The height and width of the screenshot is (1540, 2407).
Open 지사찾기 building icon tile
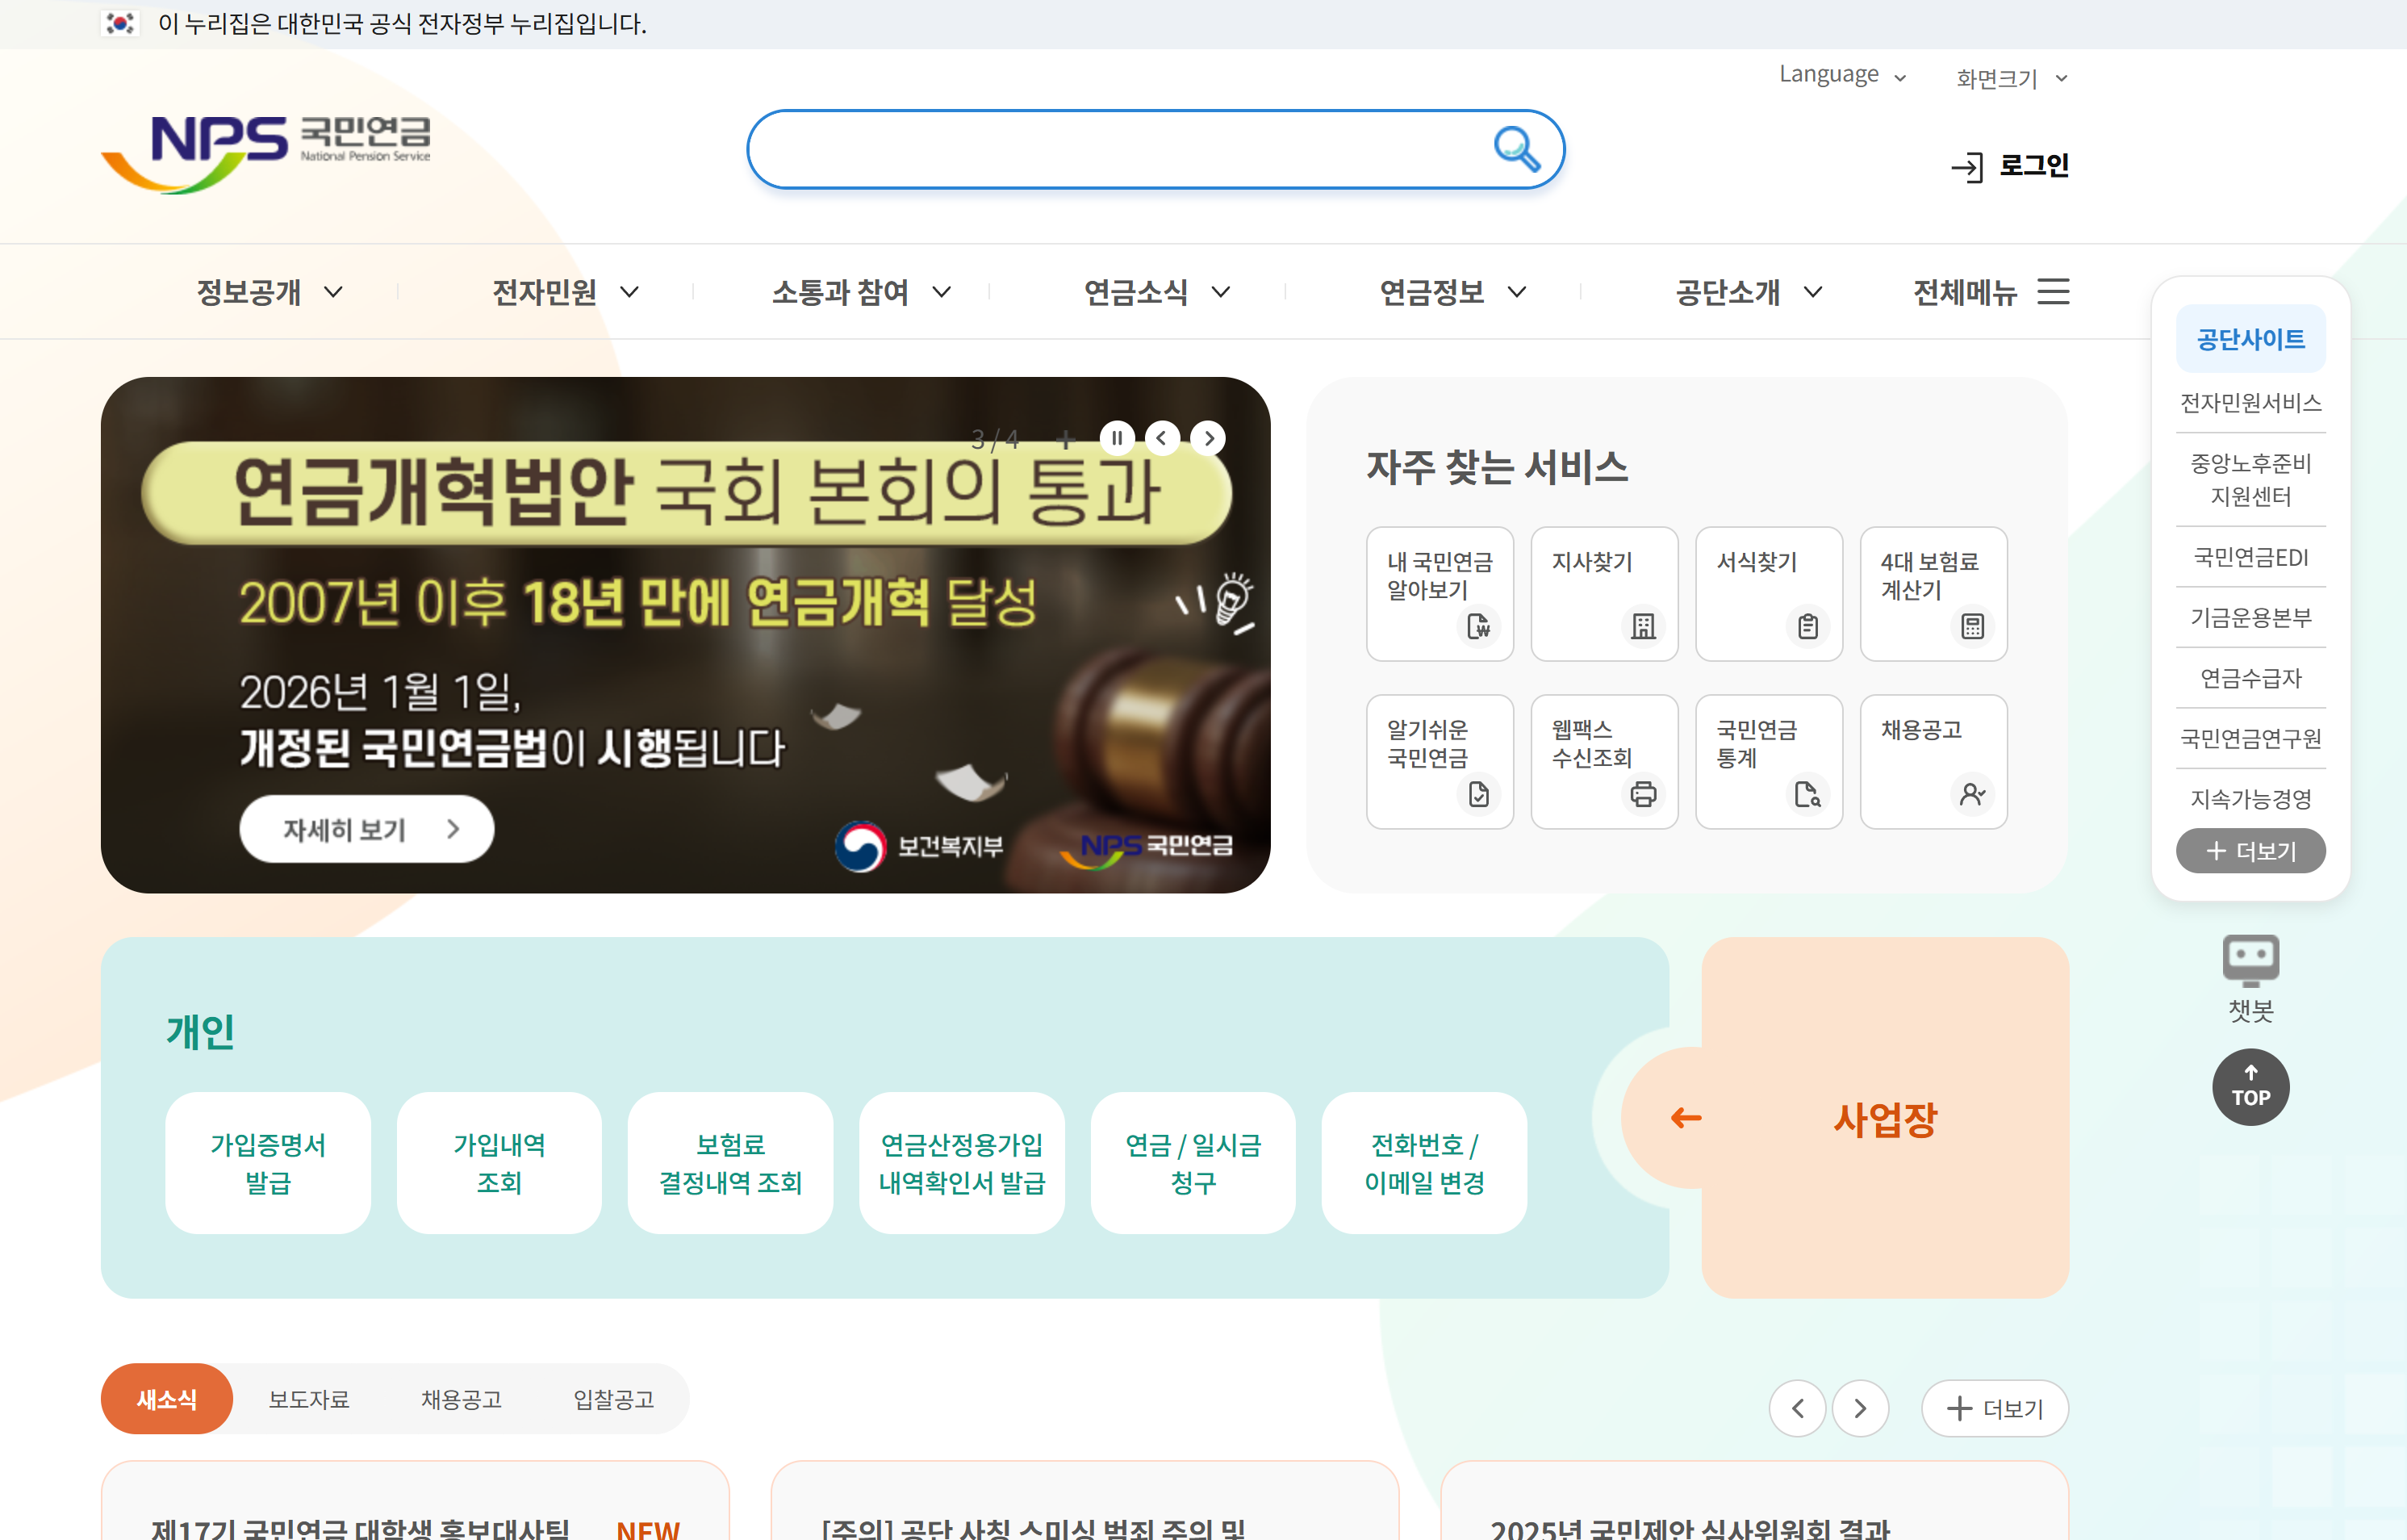click(1603, 593)
